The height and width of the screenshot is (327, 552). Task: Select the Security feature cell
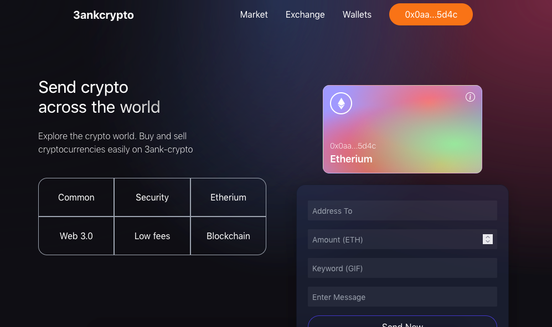[x=152, y=197]
